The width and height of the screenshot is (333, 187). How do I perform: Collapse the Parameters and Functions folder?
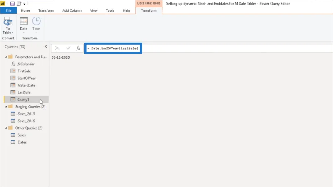click(6, 57)
